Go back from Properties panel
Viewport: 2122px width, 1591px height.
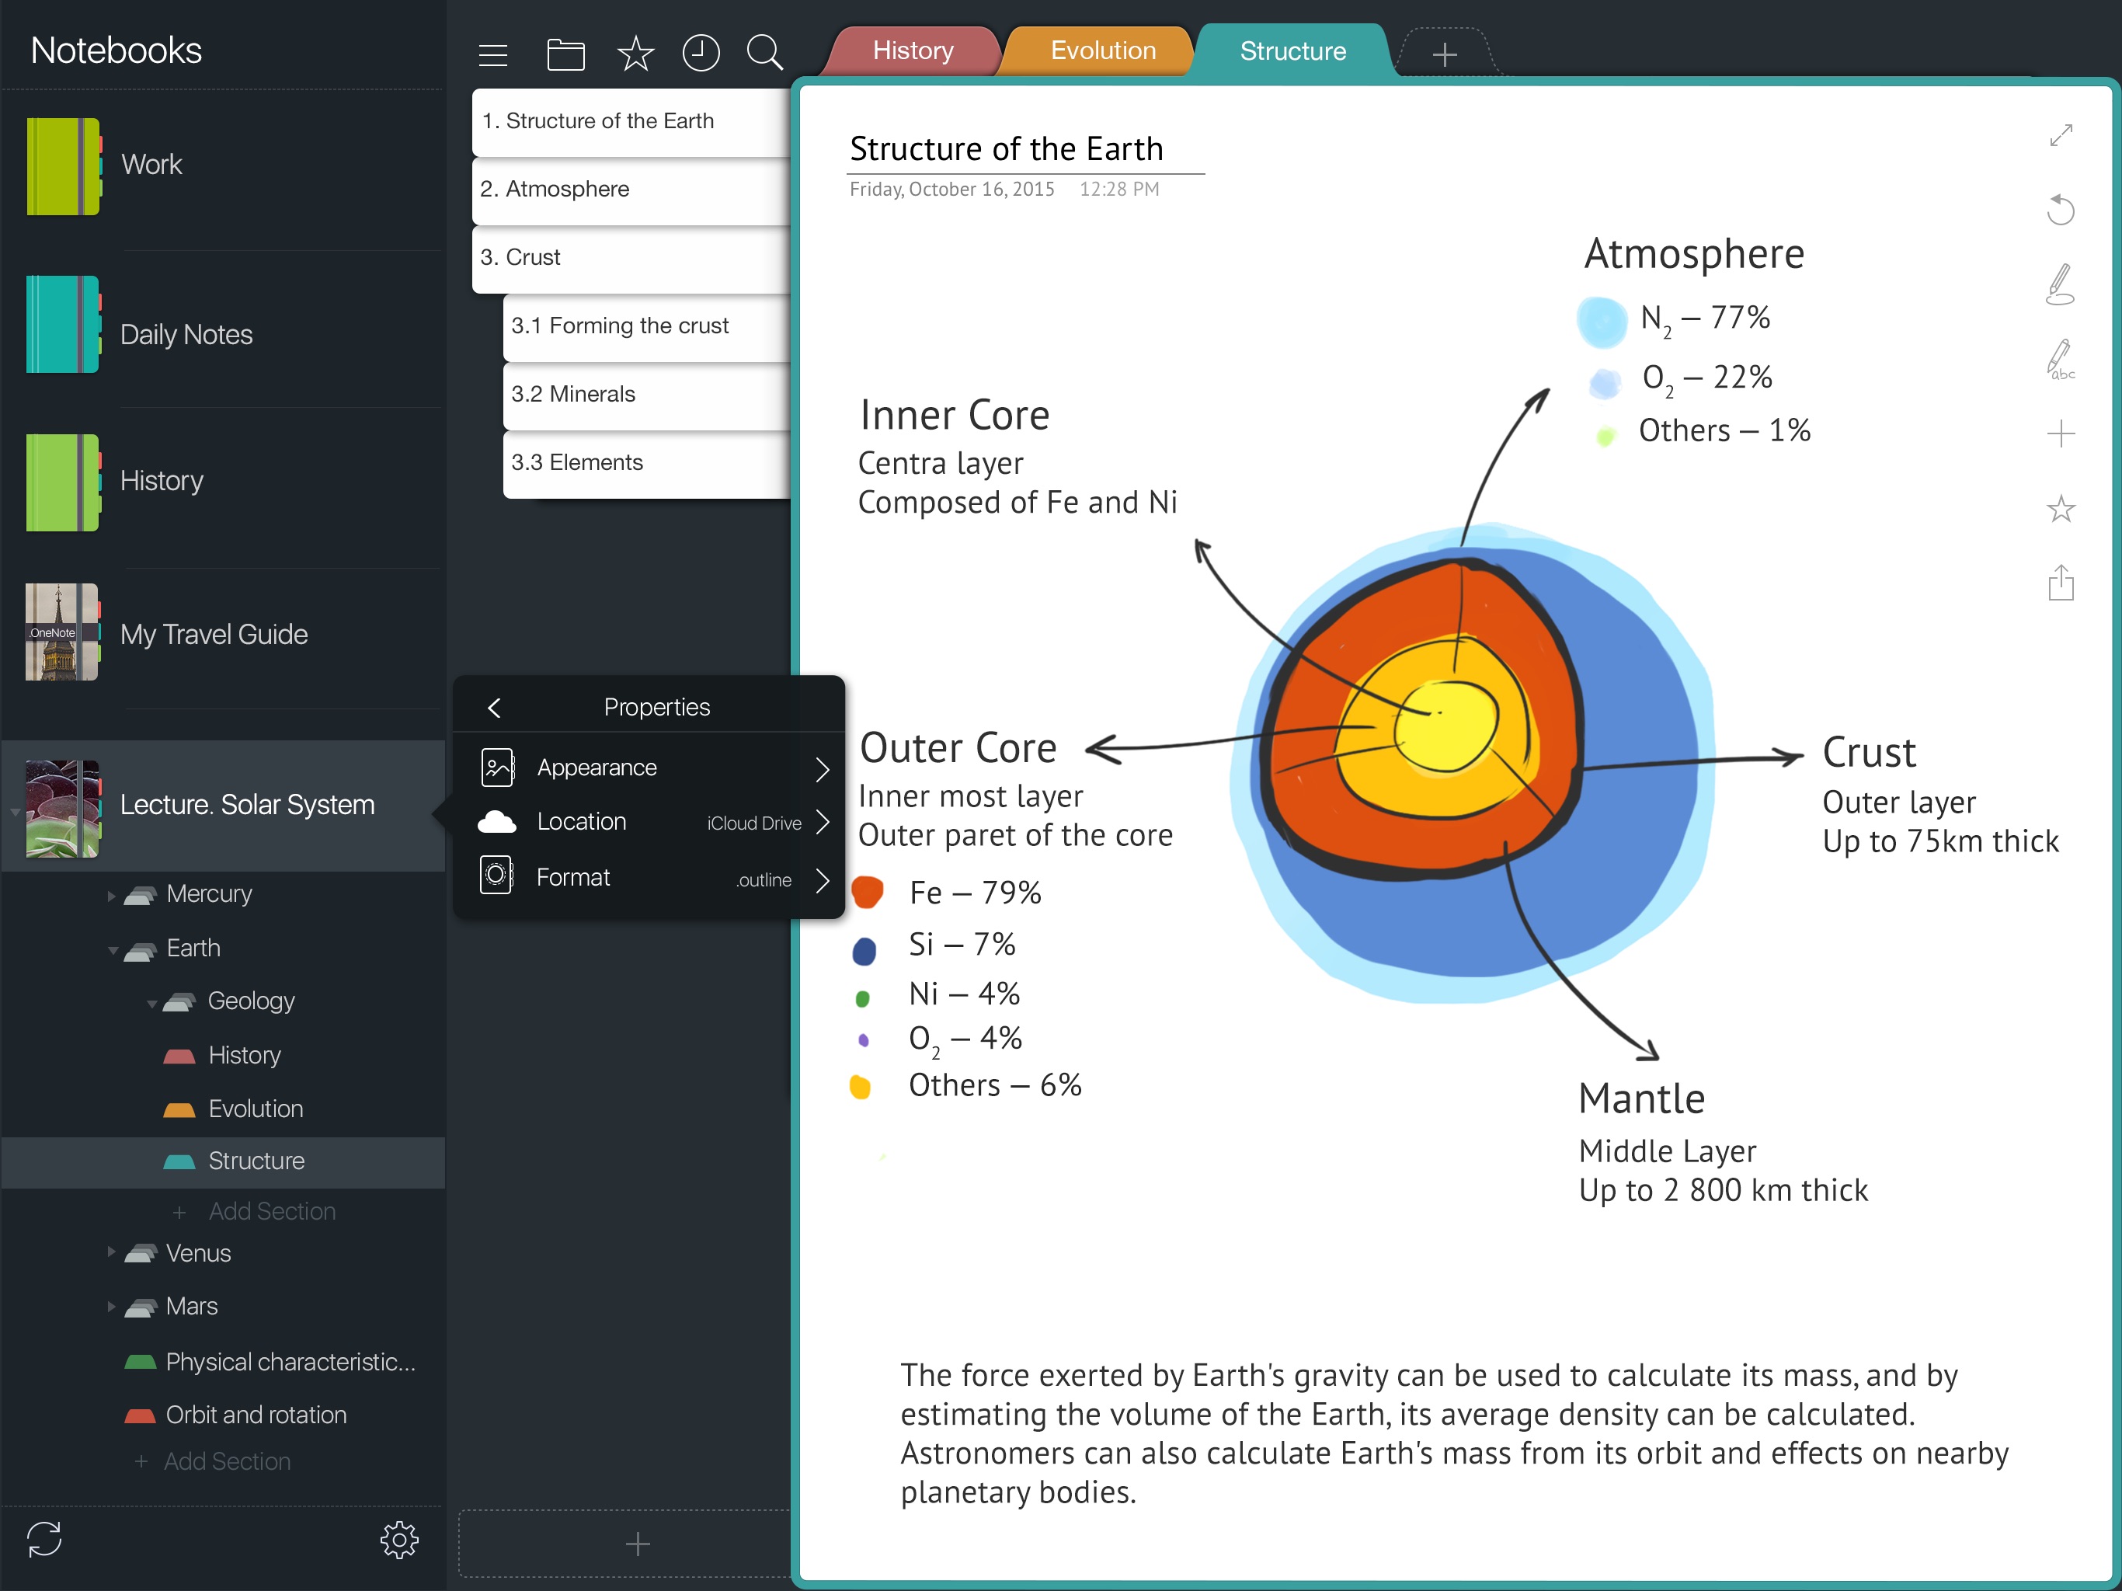pos(495,708)
